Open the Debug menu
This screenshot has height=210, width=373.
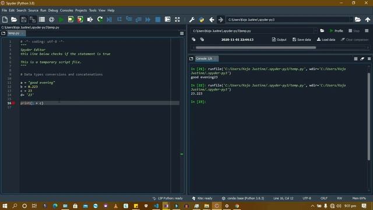pyautogui.click(x=53, y=10)
